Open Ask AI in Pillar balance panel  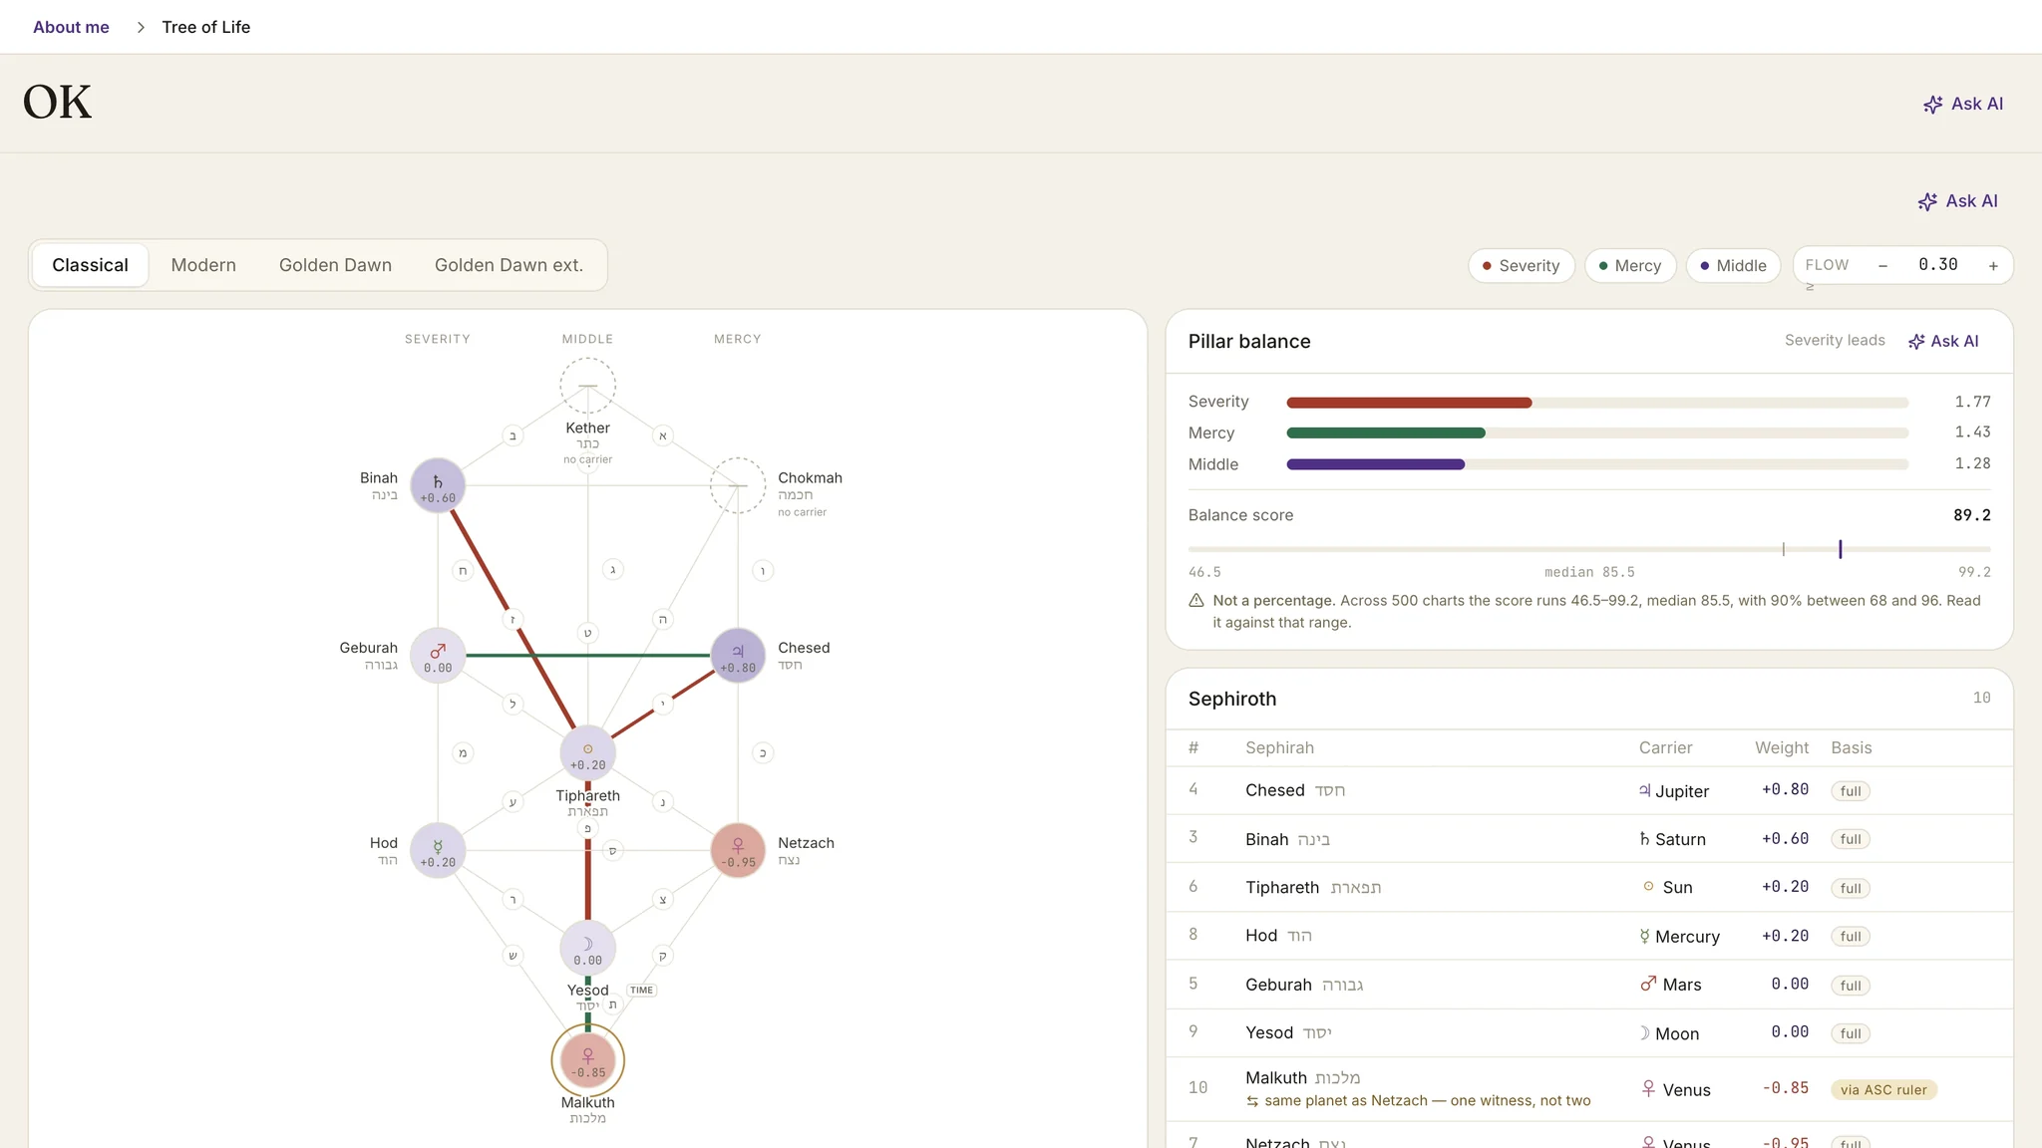tap(1943, 341)
